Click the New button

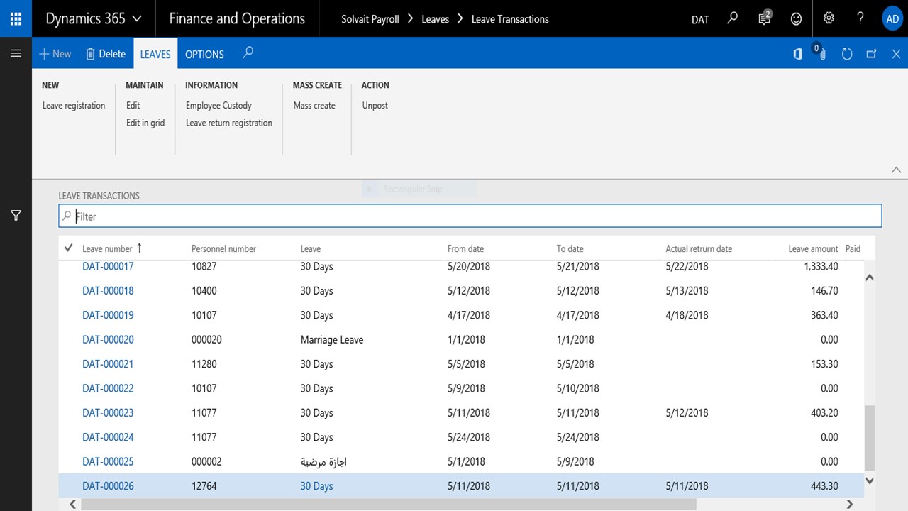(55, 54)
